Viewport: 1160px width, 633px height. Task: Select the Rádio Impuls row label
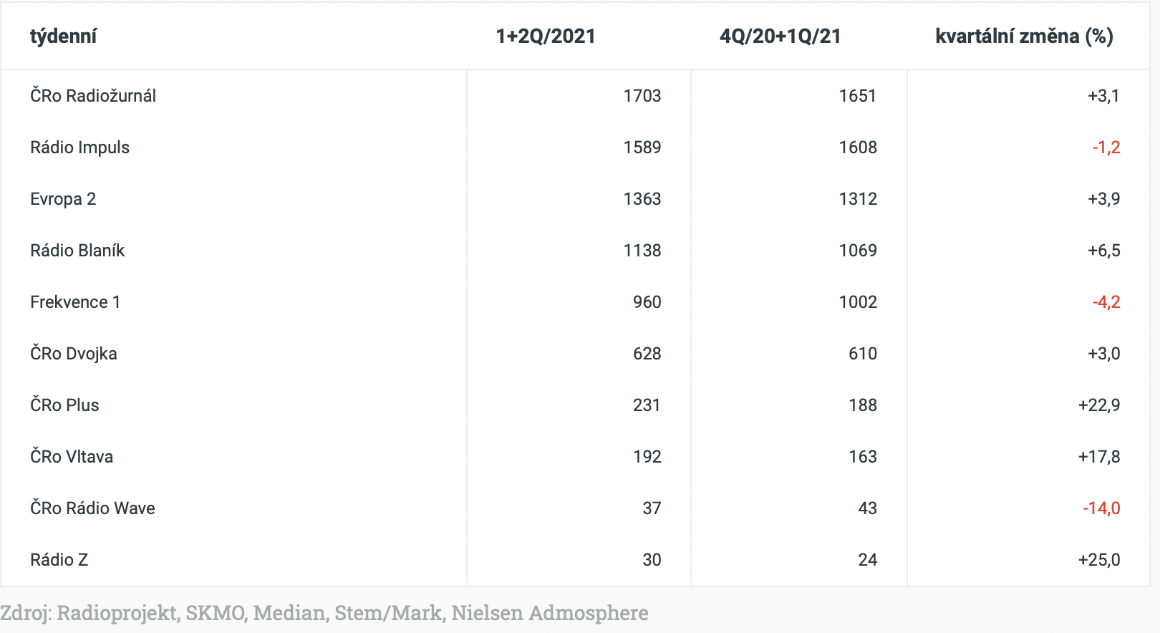pos(79,148)
